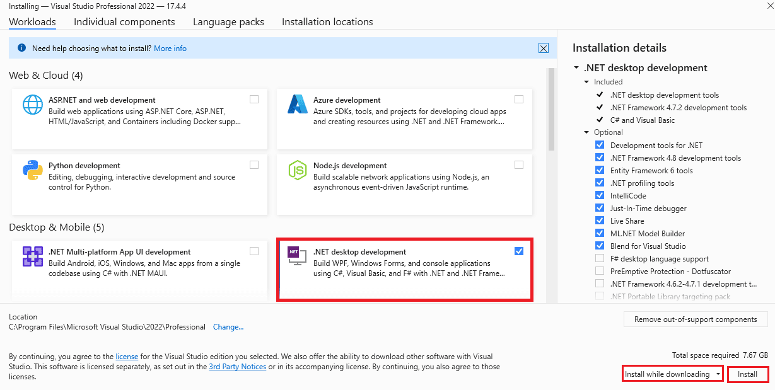Click the workloads list vertical scrollbar
Screen dimensions: 775x390
551,110
